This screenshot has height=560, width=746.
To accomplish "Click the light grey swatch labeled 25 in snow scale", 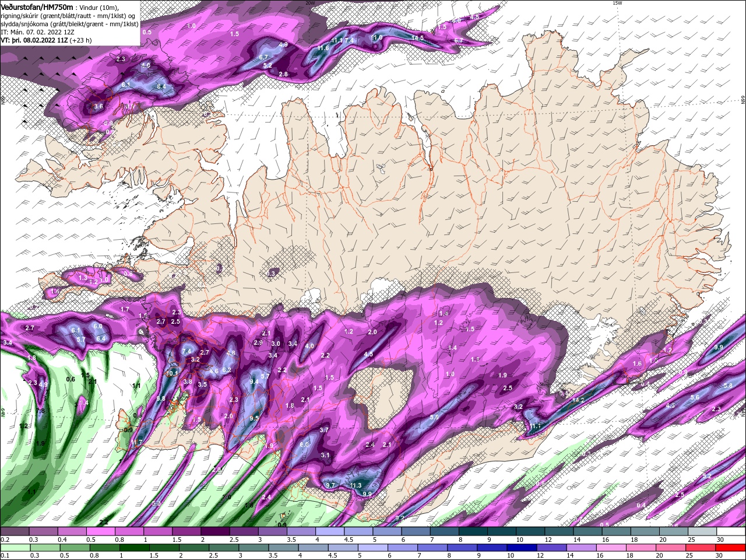I will coord(703,531).
